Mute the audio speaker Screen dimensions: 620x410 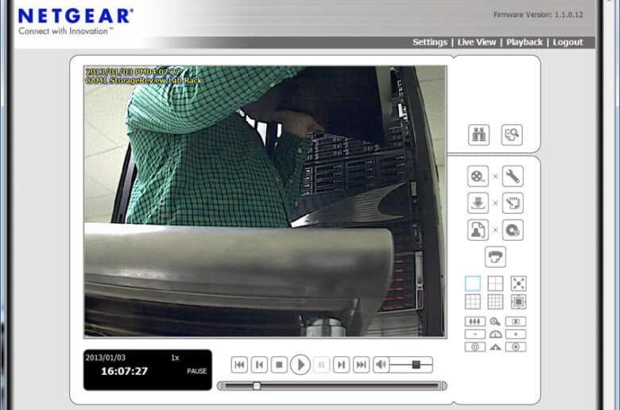pos(382,365)
